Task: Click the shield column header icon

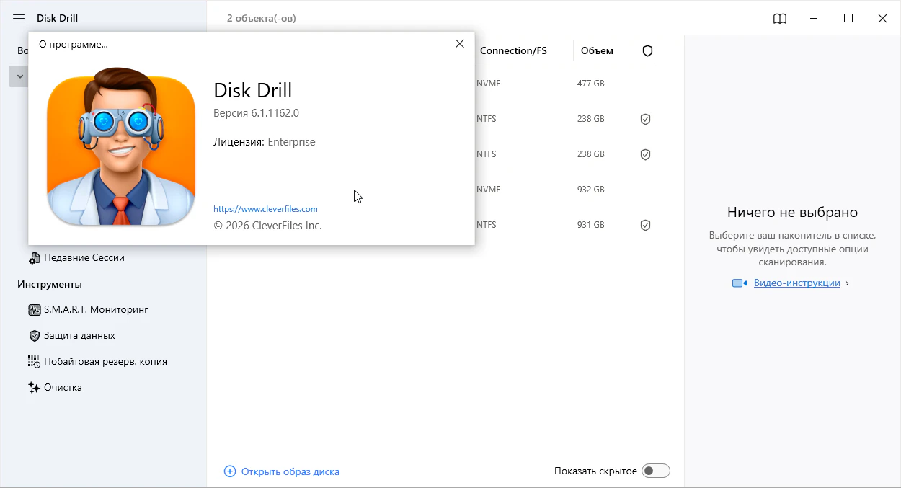Action: click(647, 51)
